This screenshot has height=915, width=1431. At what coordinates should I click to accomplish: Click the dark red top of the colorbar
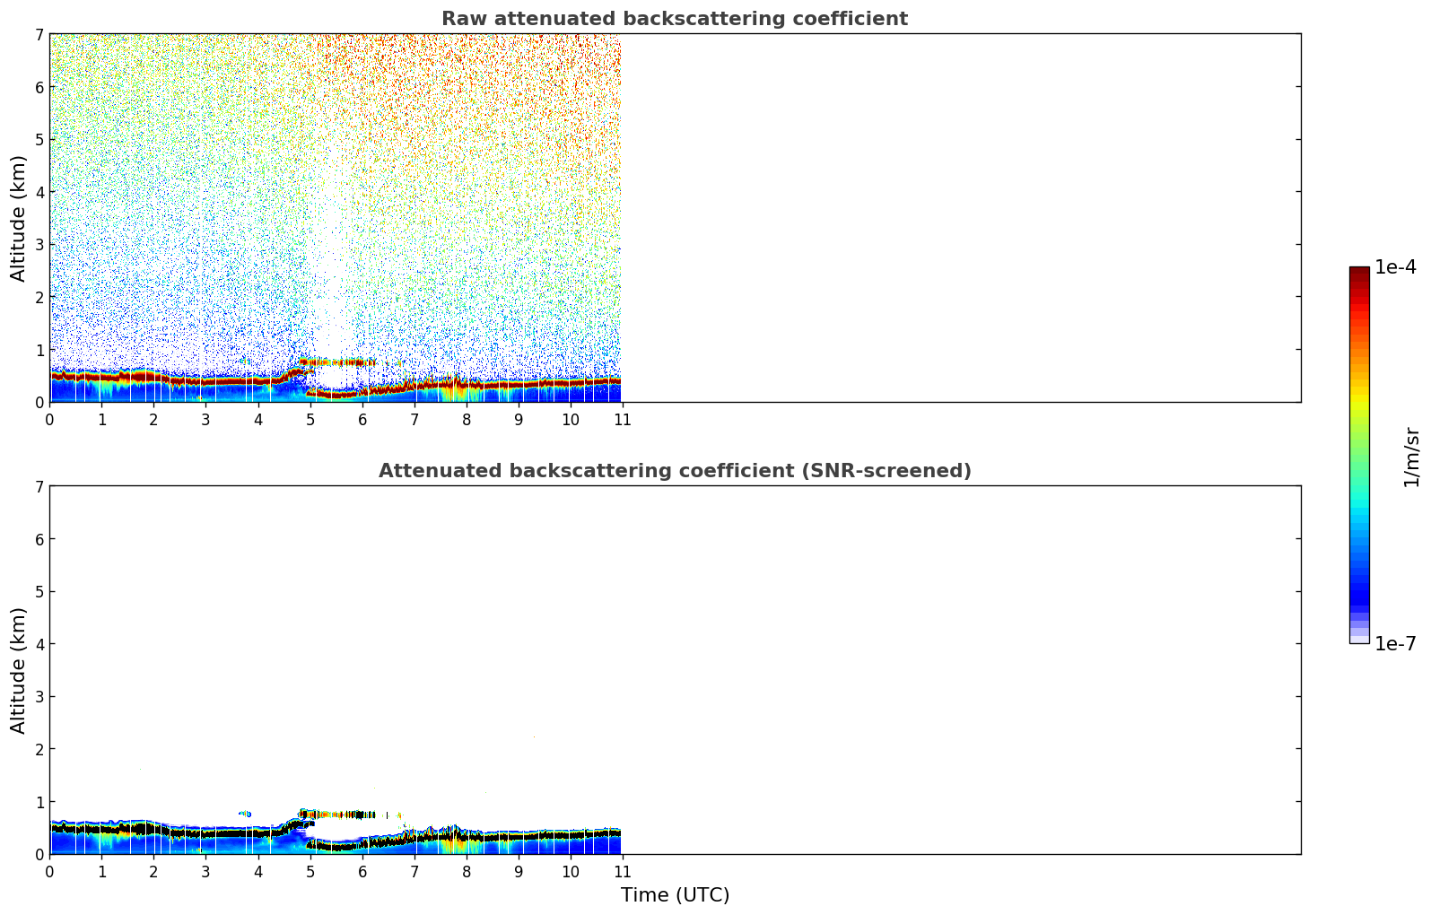point(1359,274)
